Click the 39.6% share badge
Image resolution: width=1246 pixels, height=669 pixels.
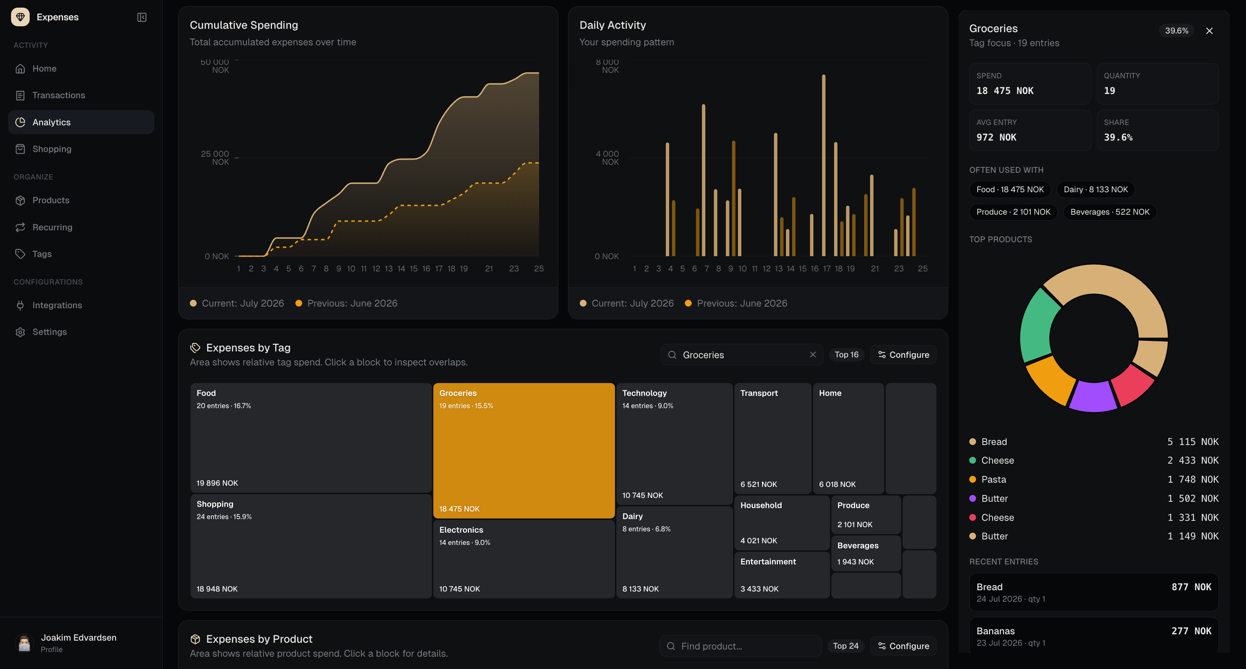(1176, 31)
